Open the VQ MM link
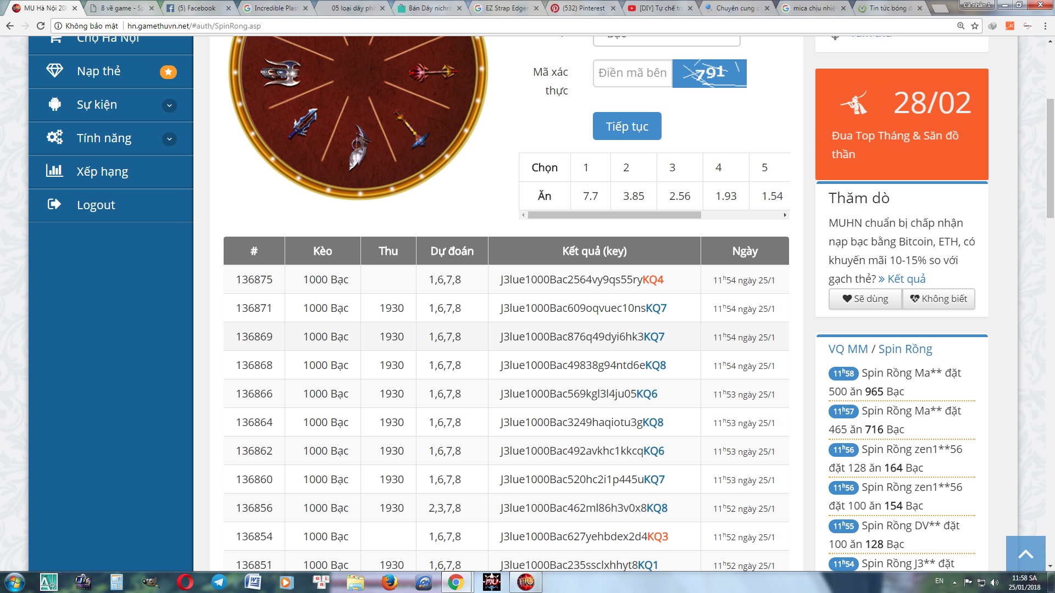The height and width of the screenshot is (593, 1055). click(848, 349)
